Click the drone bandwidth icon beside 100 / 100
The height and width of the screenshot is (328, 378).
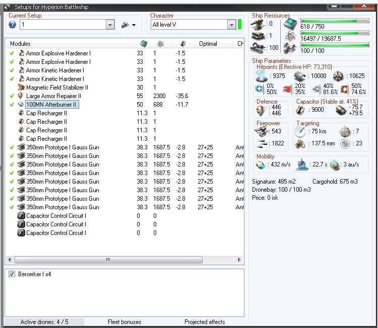[x=290, y=48]
